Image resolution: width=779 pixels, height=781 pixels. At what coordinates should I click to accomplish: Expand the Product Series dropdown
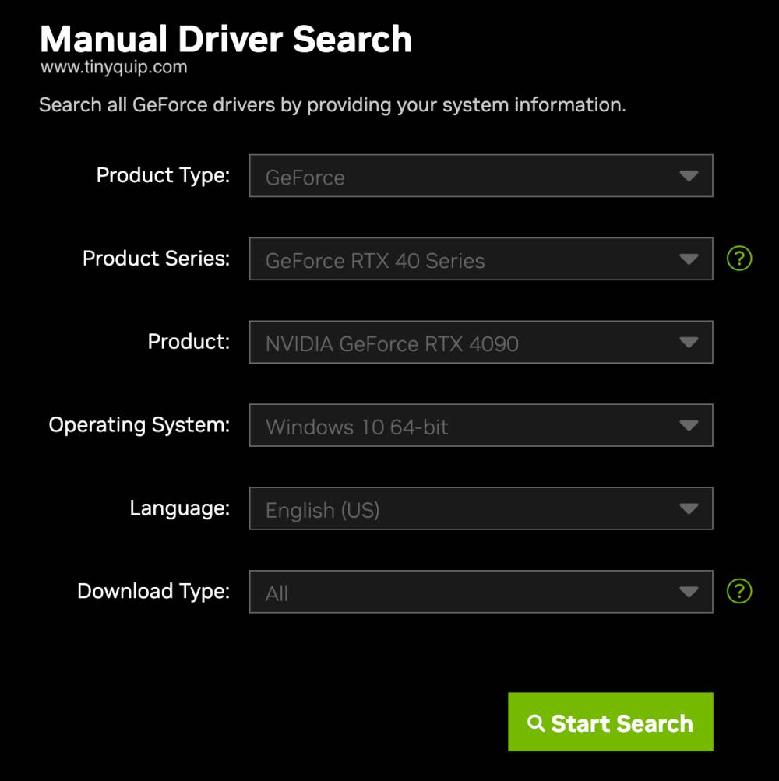[481, 259]
